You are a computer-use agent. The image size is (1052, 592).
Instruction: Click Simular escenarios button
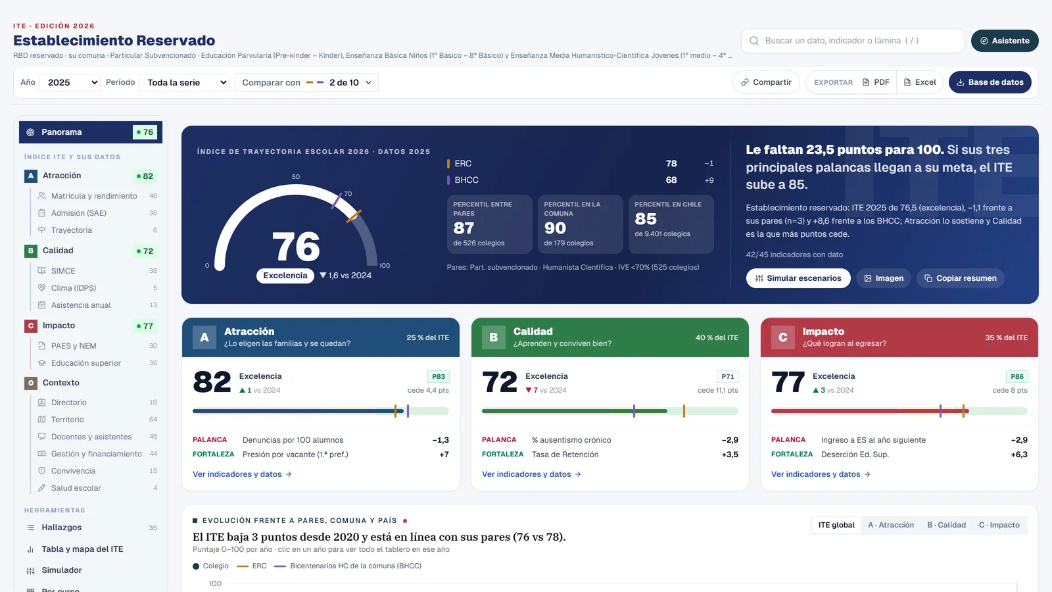click(798, 278)
